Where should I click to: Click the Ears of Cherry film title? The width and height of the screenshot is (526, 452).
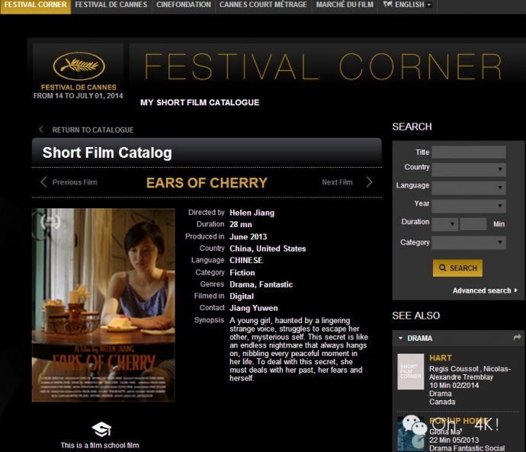tap(207, 183)
